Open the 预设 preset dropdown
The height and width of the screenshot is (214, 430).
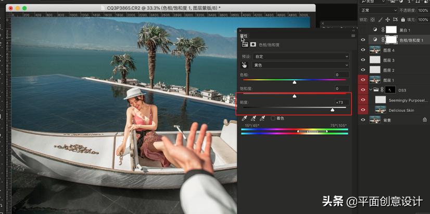point(300,56)
